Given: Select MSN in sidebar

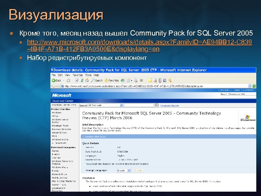Looking at the screenshot, I should click(54, 136).
